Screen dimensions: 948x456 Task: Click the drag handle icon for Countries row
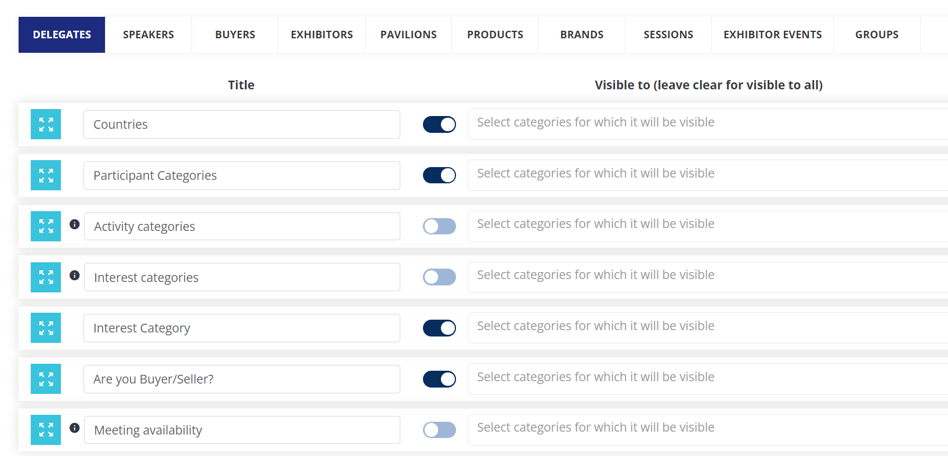(46, 124)
